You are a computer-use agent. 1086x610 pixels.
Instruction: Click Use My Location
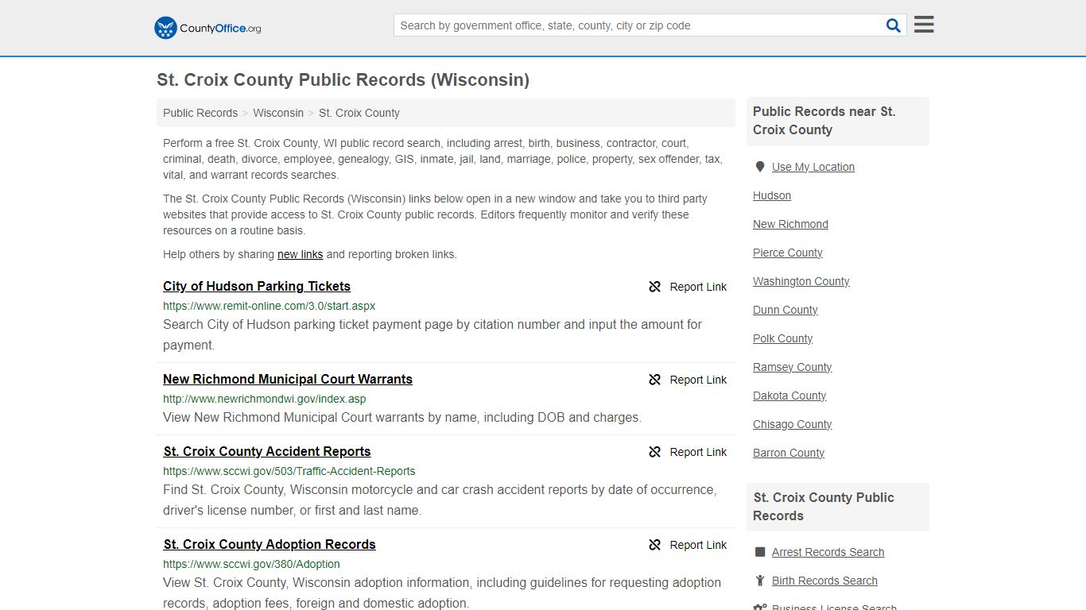point(813,167)
